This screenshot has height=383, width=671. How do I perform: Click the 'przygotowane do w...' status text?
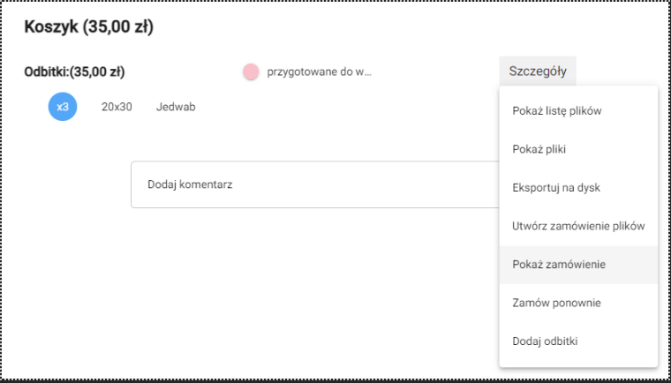click(319, 71)
